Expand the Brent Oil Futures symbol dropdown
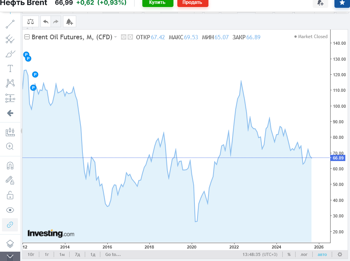This screenshot has width=350, height=261. pos(115,37)
